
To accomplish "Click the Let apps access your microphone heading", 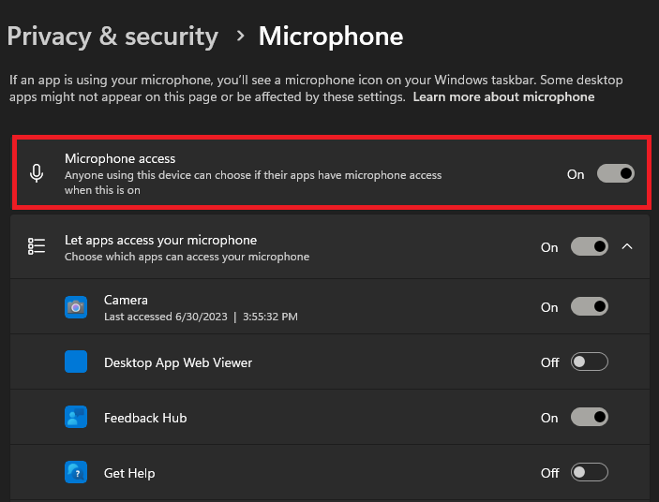I will click(x=160, y=240).
